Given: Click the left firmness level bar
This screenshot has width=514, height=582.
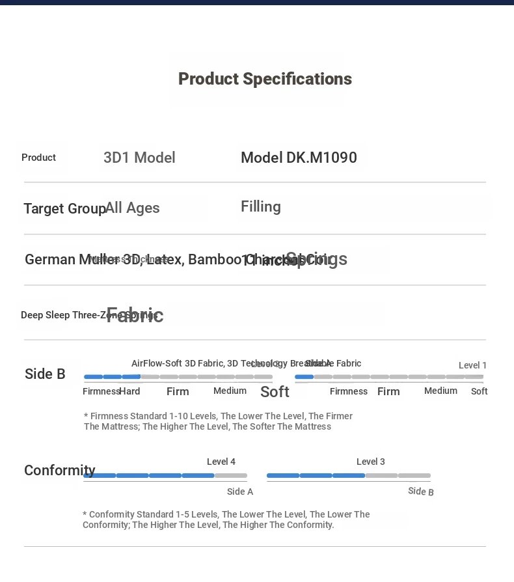Looking at the screenshot, I should point(178,377).
